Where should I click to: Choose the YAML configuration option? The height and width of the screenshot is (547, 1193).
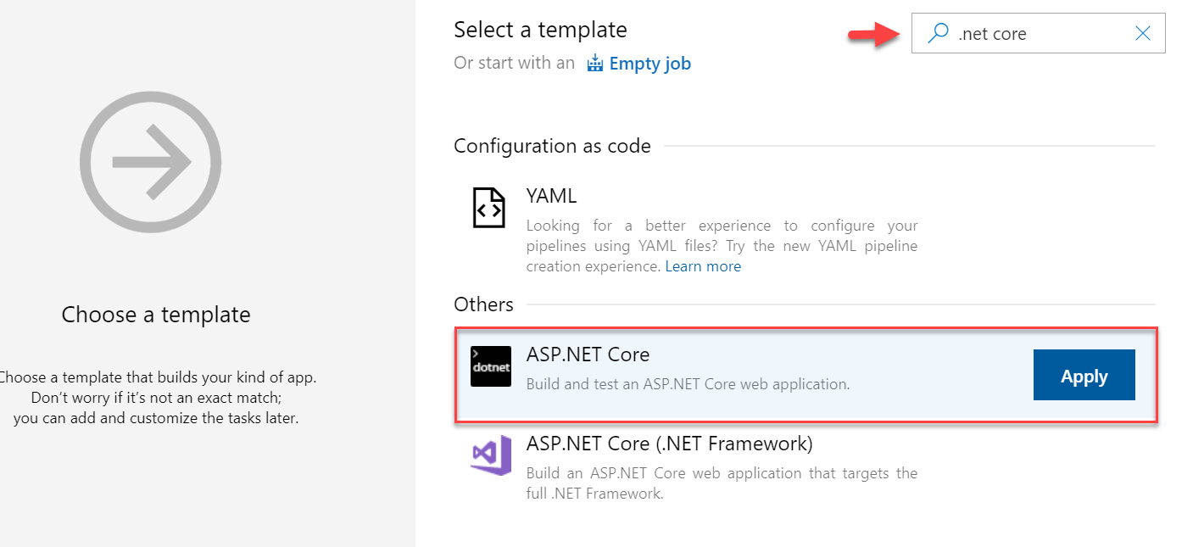(552, 195)
